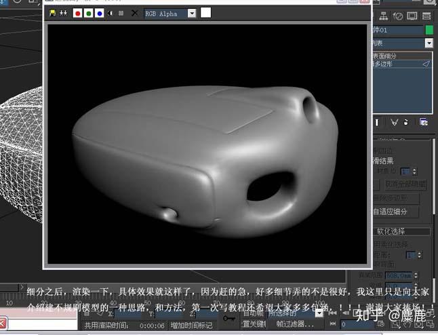
Task: Click the make unique modifier icon
Action: pos(395,122)
